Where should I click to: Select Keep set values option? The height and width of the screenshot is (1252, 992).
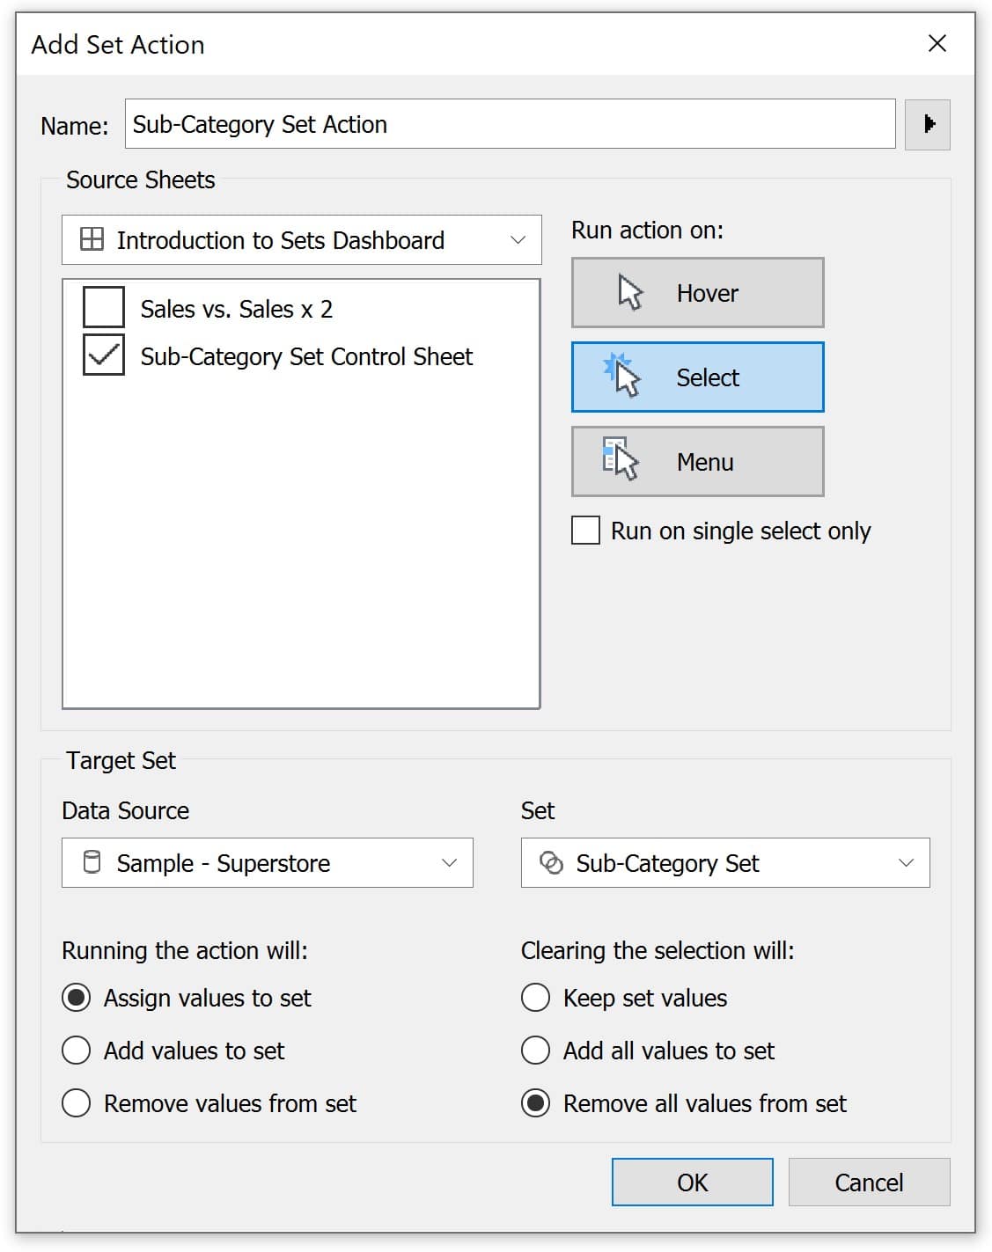tap(536, 998)
